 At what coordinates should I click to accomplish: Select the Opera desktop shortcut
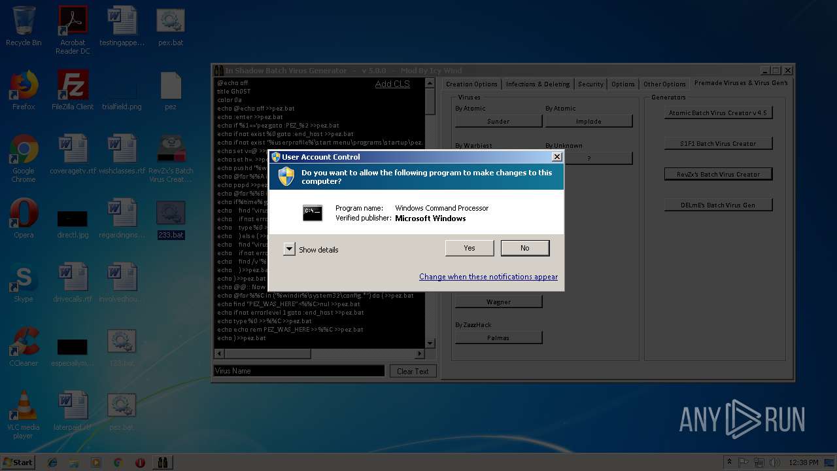pos(24,218)
